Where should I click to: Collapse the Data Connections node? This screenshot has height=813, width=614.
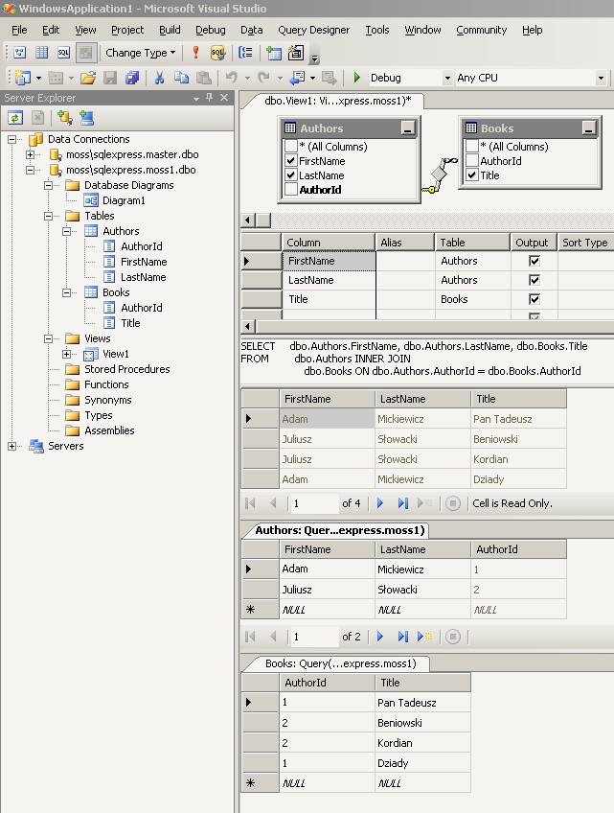pos(11,139)
